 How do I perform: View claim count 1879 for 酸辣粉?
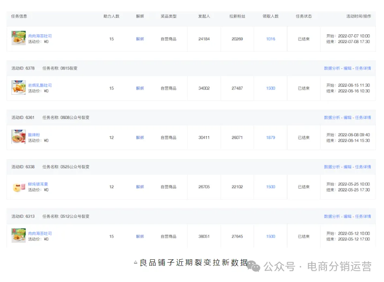270,137
